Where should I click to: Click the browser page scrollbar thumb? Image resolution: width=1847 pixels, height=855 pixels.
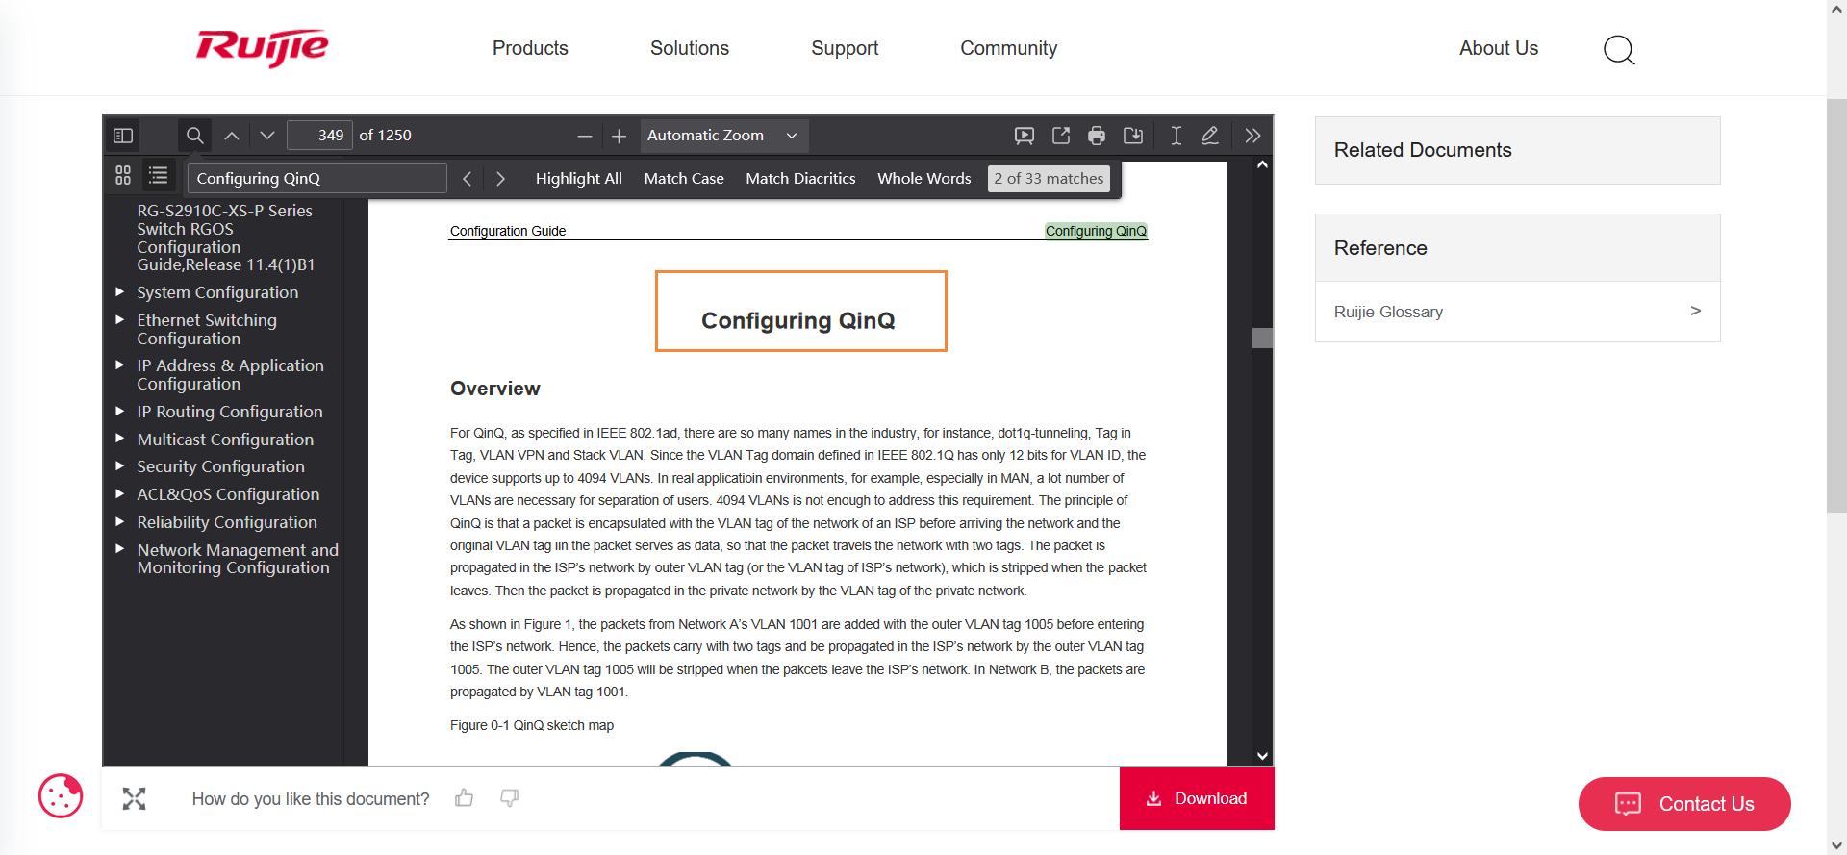1836,306
